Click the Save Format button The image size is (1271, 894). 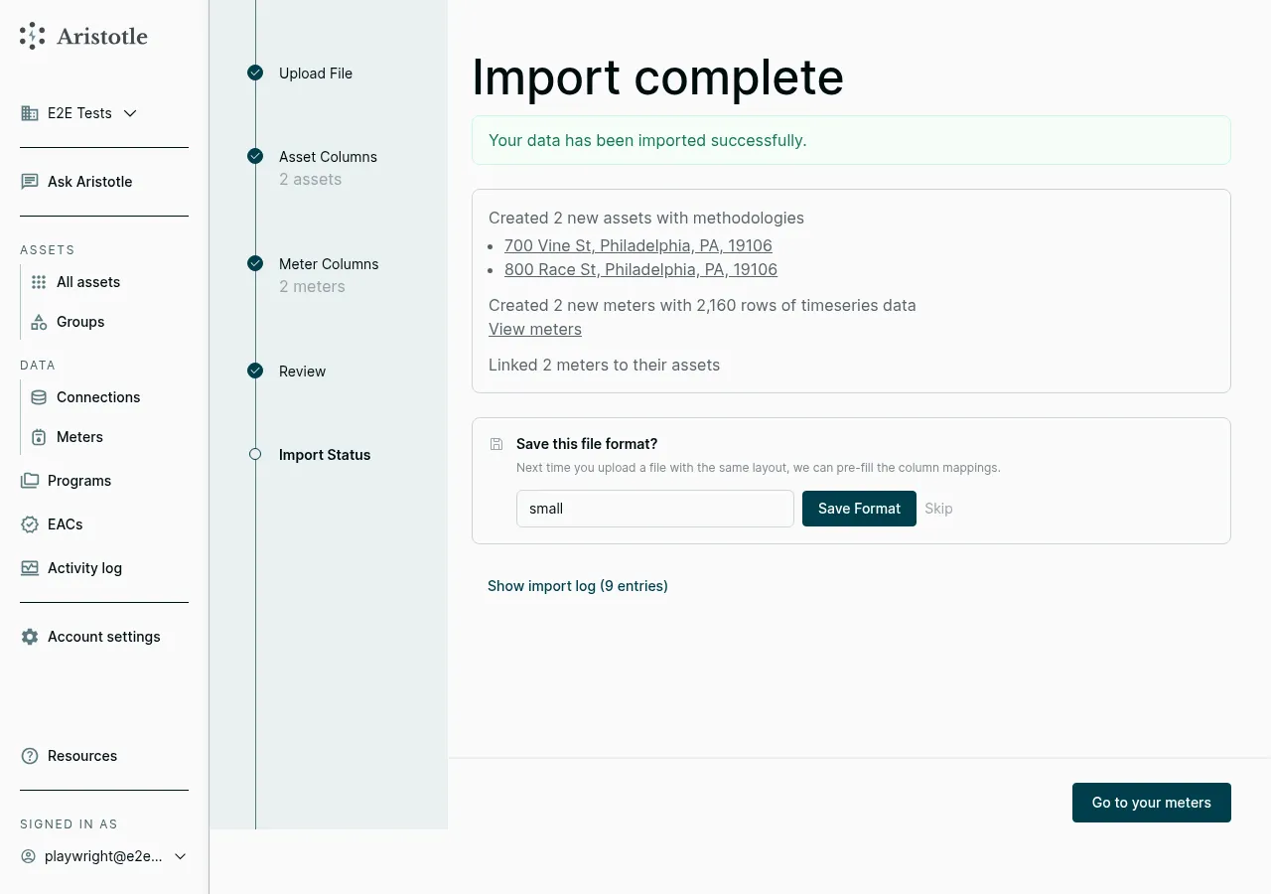[x=859, y=509]
